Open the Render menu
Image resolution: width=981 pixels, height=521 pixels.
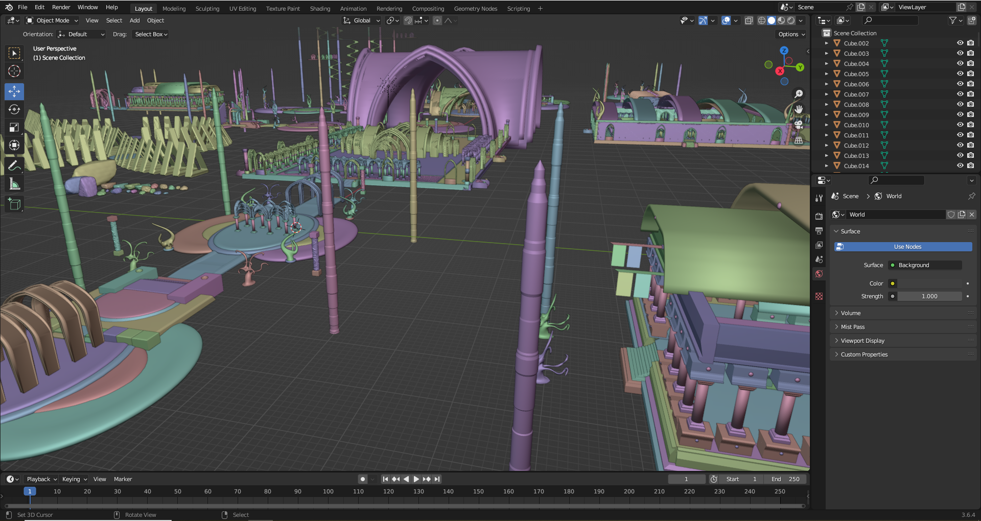click(x=61, y=7)
